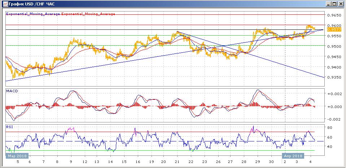This screenshot has width=346, height=168.
Task: Click the Мар 2018 month marker
Action: (17, 156)
